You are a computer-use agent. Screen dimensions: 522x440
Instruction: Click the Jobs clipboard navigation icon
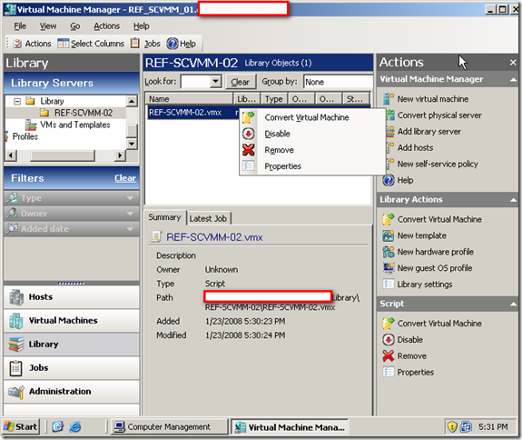click(x=16, y=368)
